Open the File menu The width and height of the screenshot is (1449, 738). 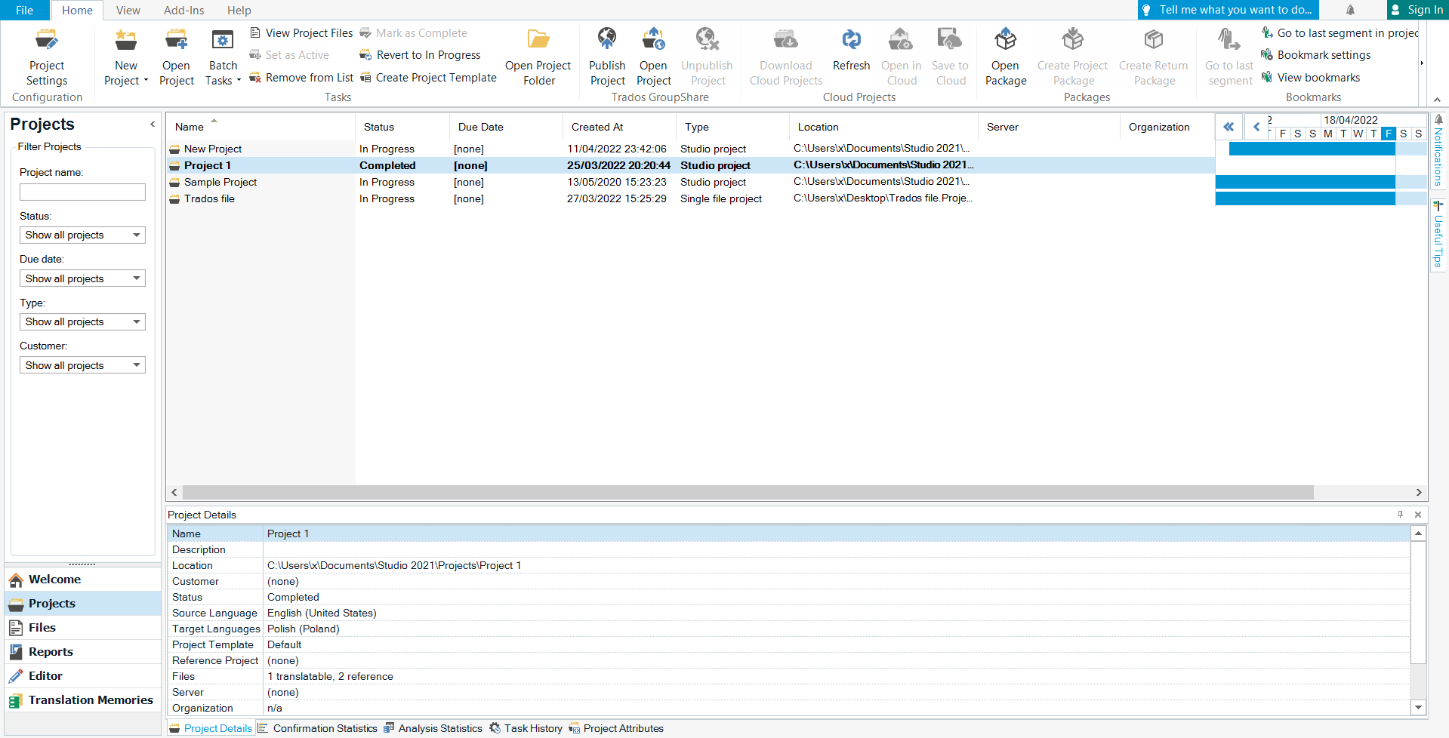pyautogui.click(x=24, y=10)
